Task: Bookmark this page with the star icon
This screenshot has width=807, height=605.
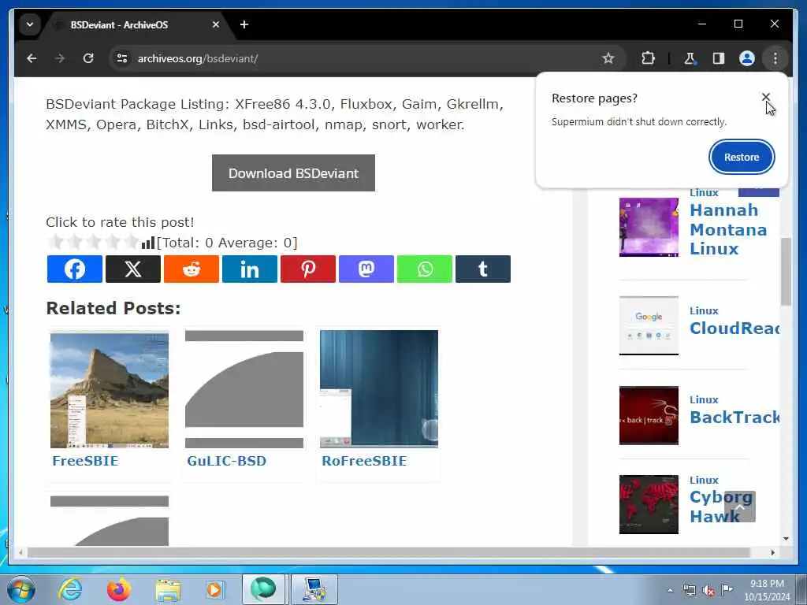Action: pos(608,58)
